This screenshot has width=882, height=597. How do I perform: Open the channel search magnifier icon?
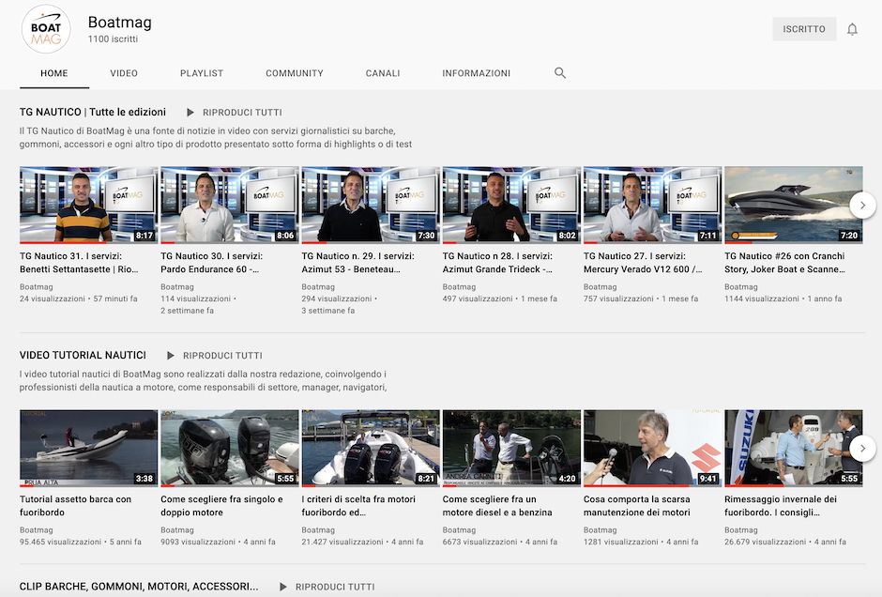[559, 72]
